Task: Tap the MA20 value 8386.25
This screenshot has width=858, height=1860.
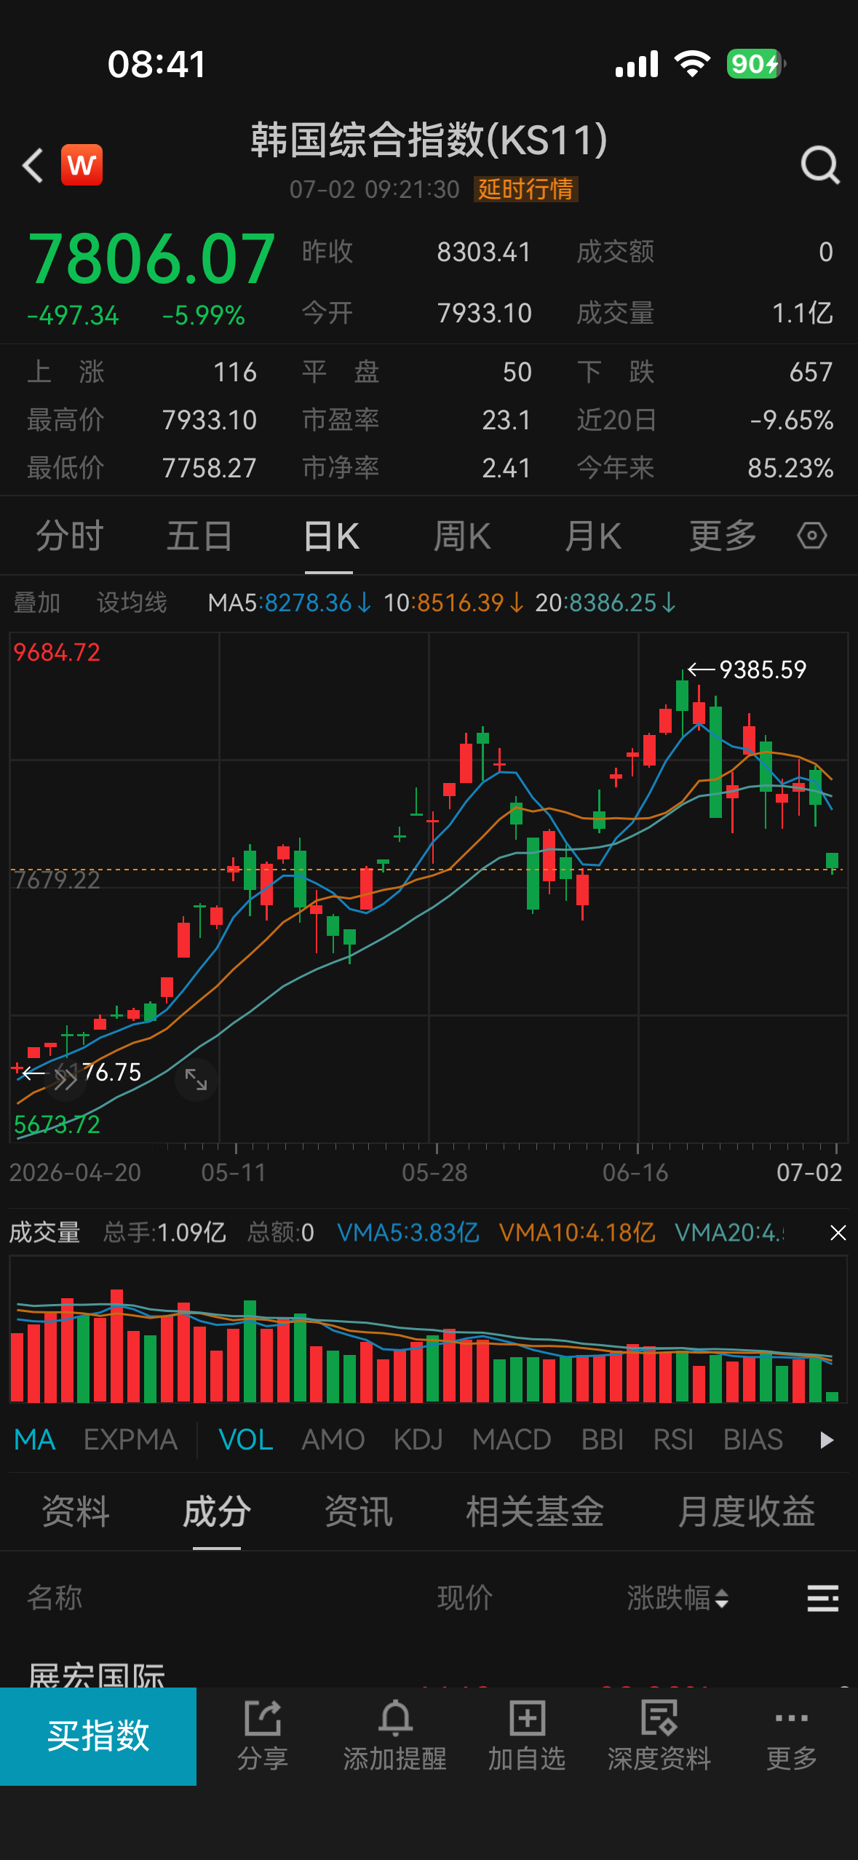Action: tap(605, 603)
